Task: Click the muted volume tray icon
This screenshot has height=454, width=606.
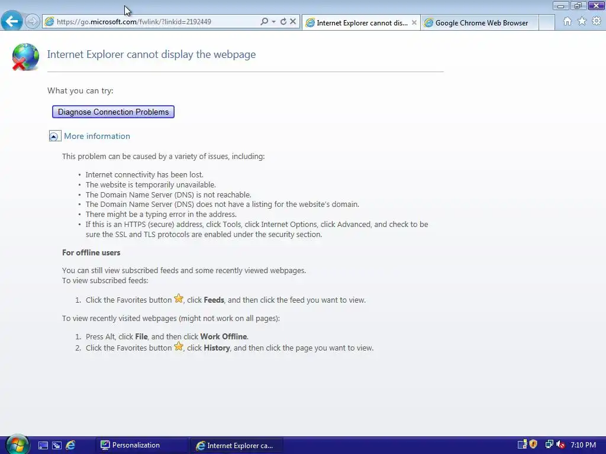Action: (x=560, y=445)
